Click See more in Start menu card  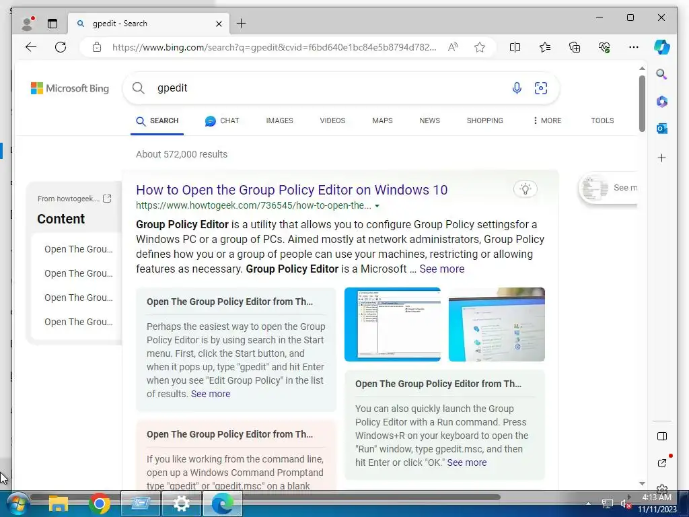tap(211, 394)
